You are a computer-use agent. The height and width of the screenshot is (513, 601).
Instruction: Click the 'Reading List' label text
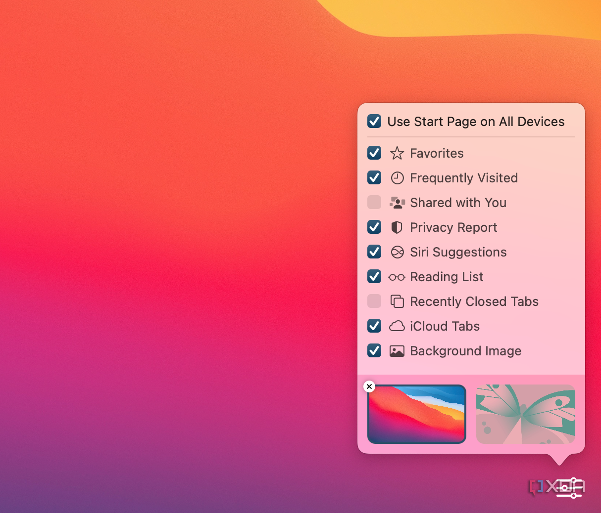coord(447,277)
